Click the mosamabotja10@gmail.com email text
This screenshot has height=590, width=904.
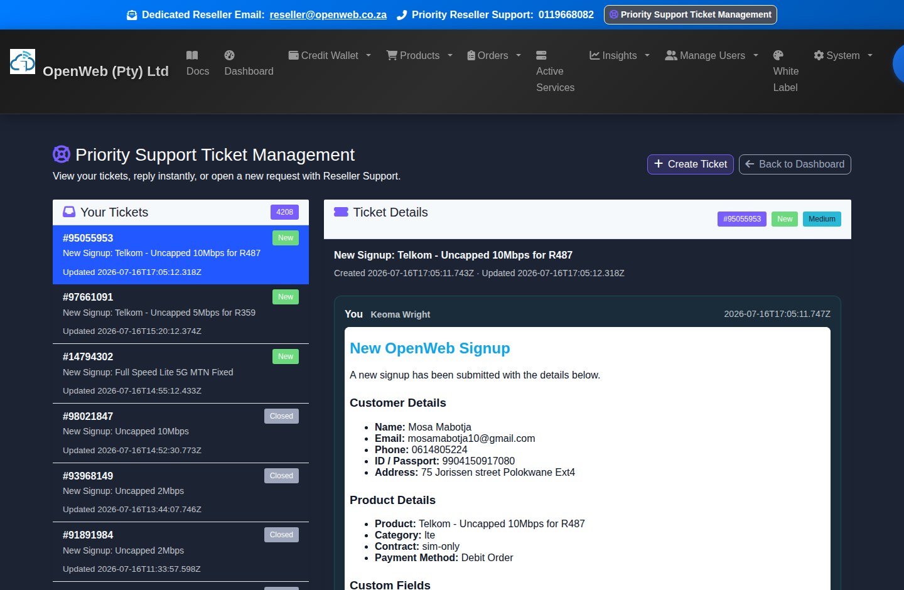coord(471,438)
